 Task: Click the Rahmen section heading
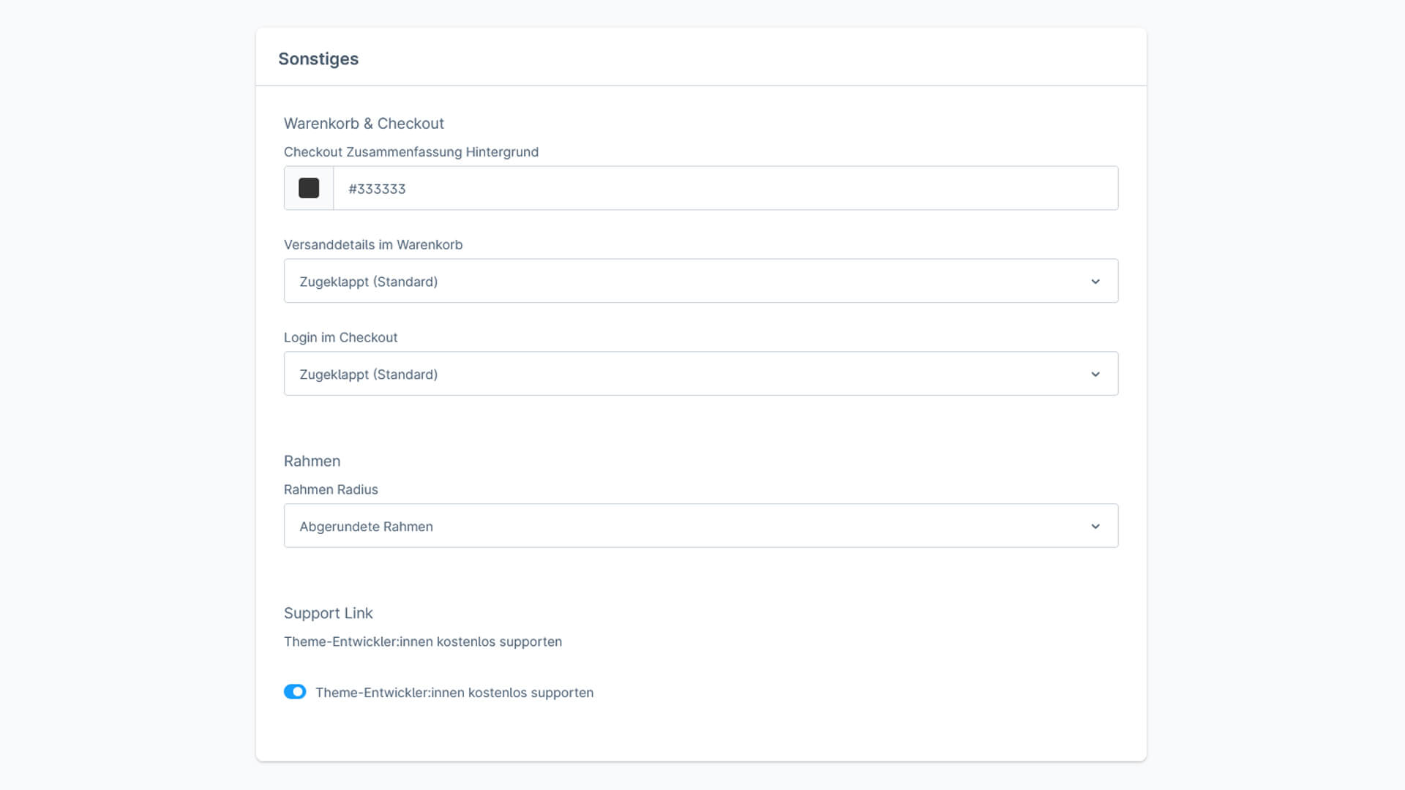pyautogui.click(x=312, y=461)
